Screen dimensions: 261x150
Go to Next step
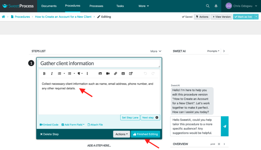pos(150,118)
